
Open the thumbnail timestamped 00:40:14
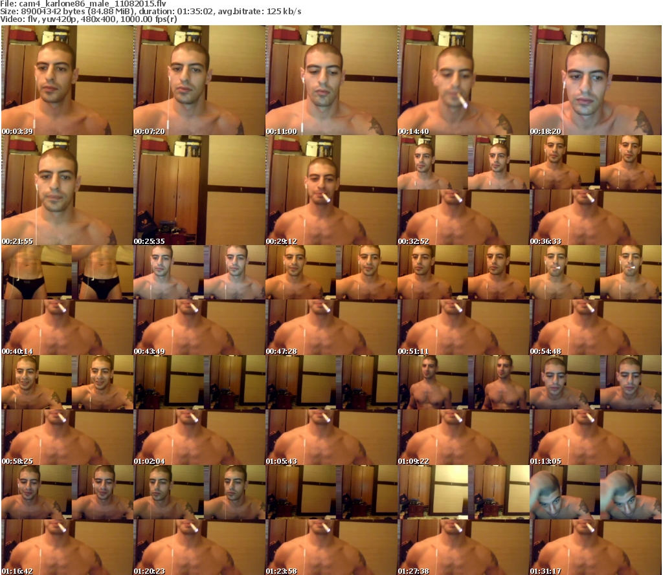coord(67,300)
